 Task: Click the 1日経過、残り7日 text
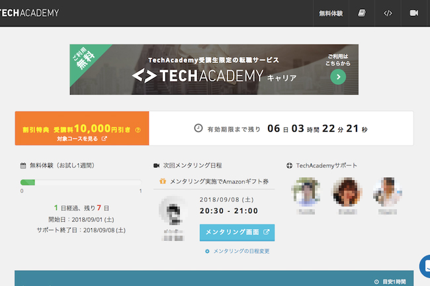click(81, 208)
